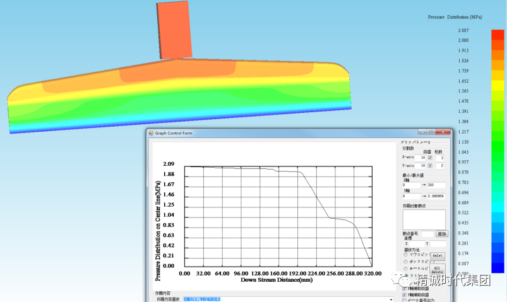Click the Y coordinate input field
This screenshot has height=302, width=507.
[438, 244]
